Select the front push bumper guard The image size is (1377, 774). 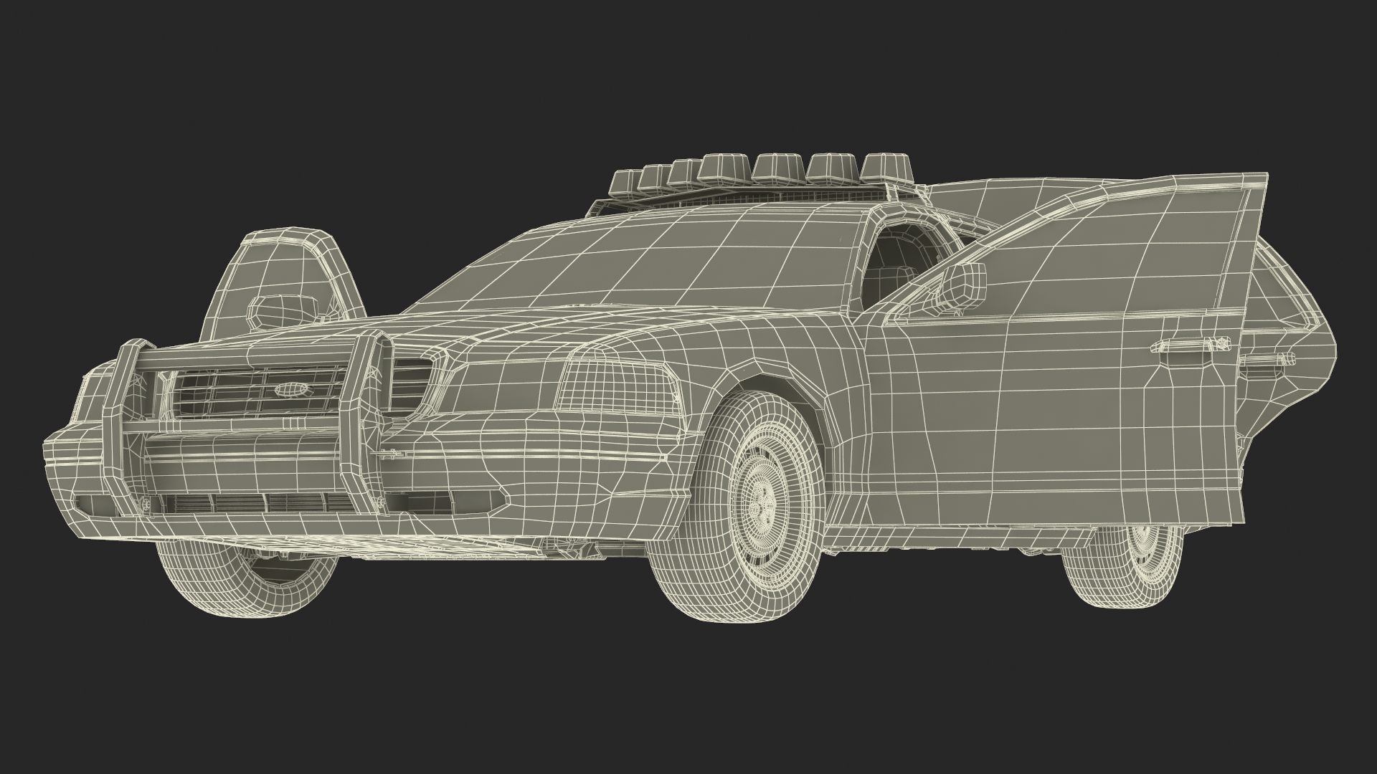point(247,424)
